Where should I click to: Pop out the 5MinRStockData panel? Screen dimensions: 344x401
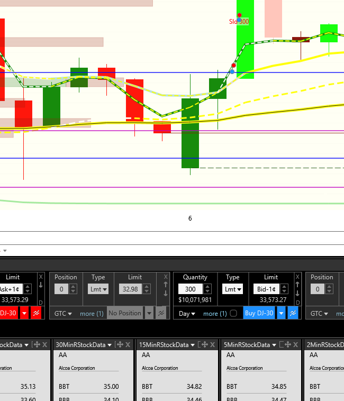click(282, 344)
